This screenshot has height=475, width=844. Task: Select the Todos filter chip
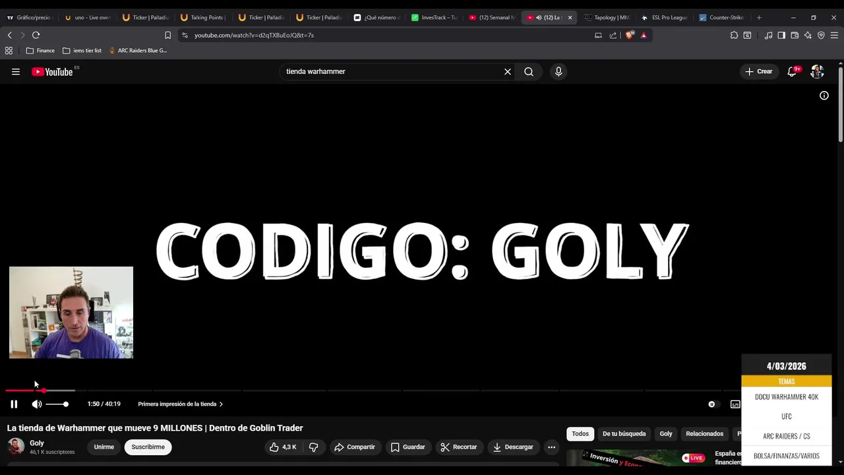click(x=580, y=434)
